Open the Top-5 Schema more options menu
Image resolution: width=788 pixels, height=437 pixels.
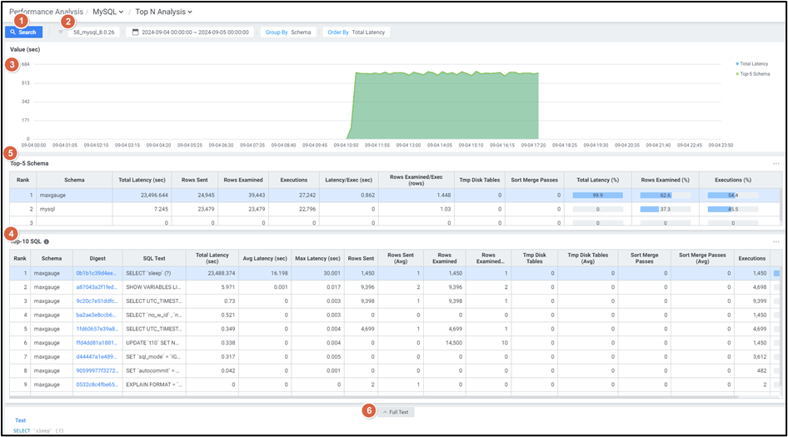776,164
